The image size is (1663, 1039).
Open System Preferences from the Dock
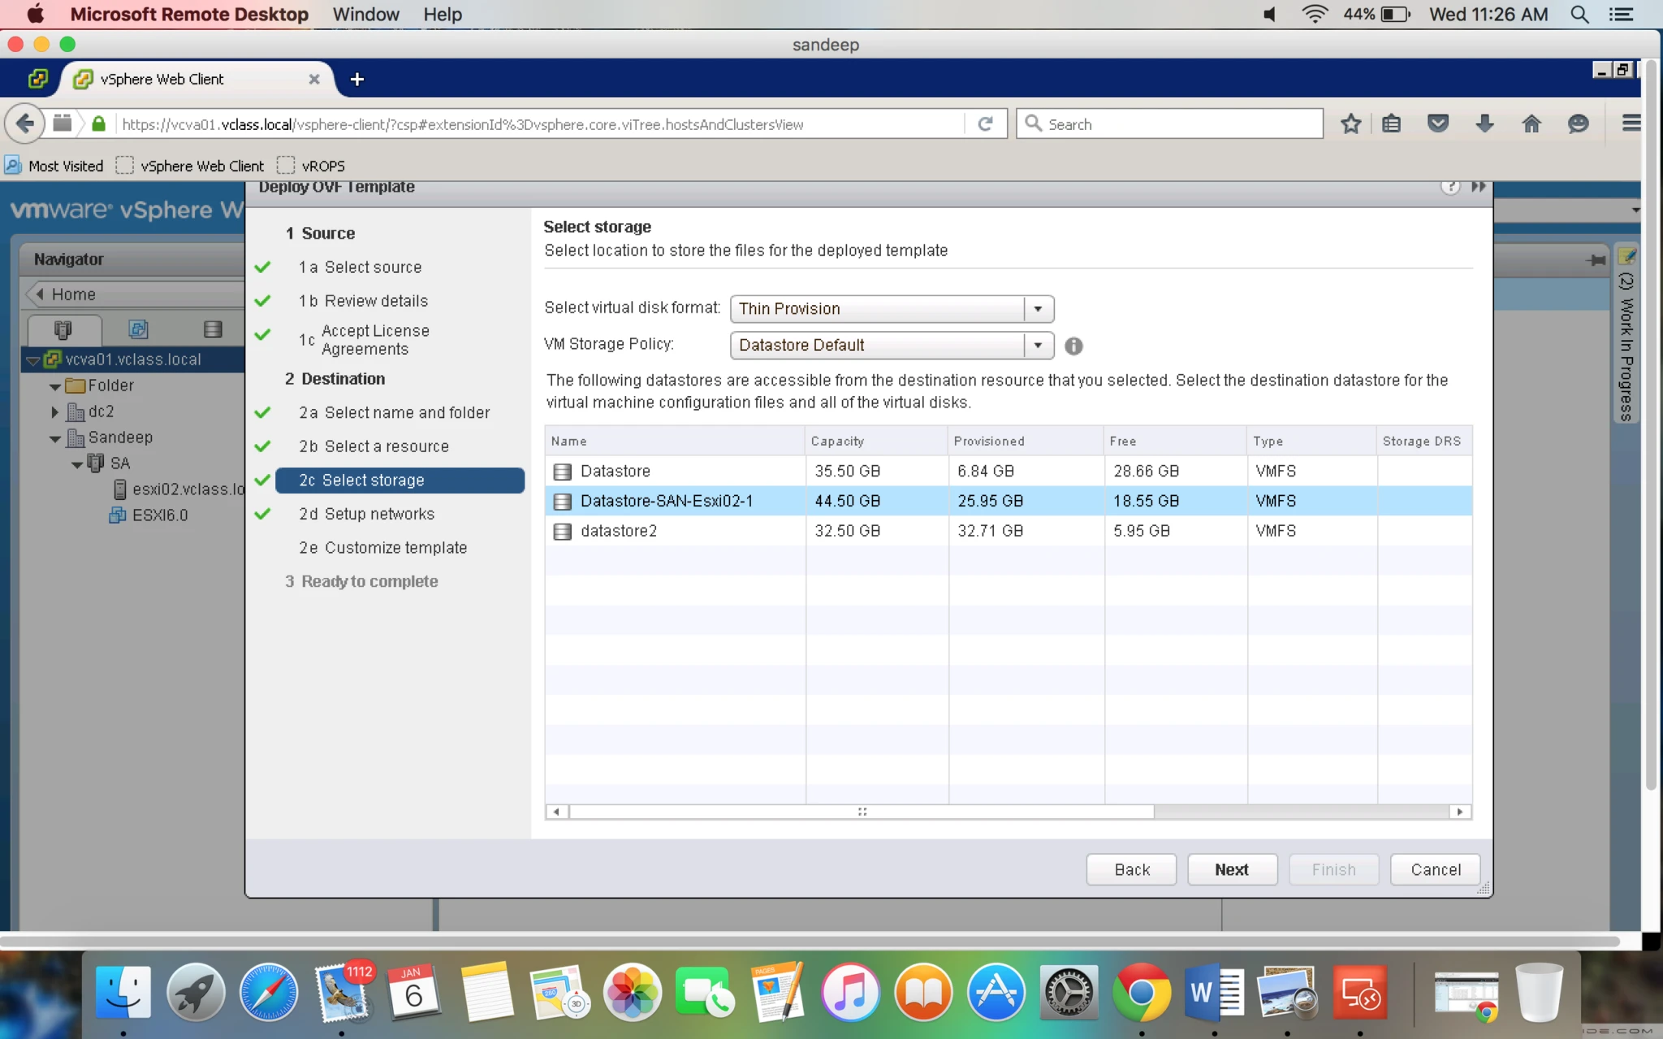tap(1069, 992)
